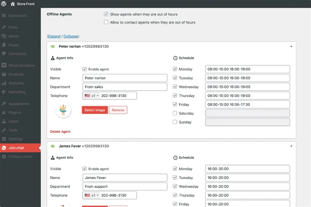Enable the Saturday checkbox for Peter norton

pos(175,113)
